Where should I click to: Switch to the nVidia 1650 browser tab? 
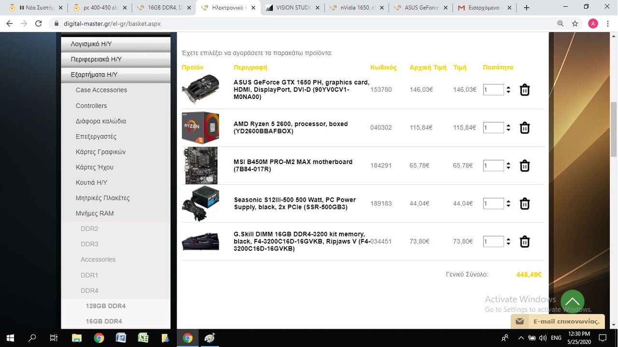point(356,8)
